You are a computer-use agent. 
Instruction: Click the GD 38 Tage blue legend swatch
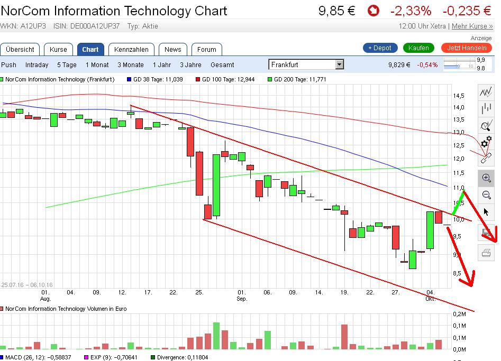point(129,79)
